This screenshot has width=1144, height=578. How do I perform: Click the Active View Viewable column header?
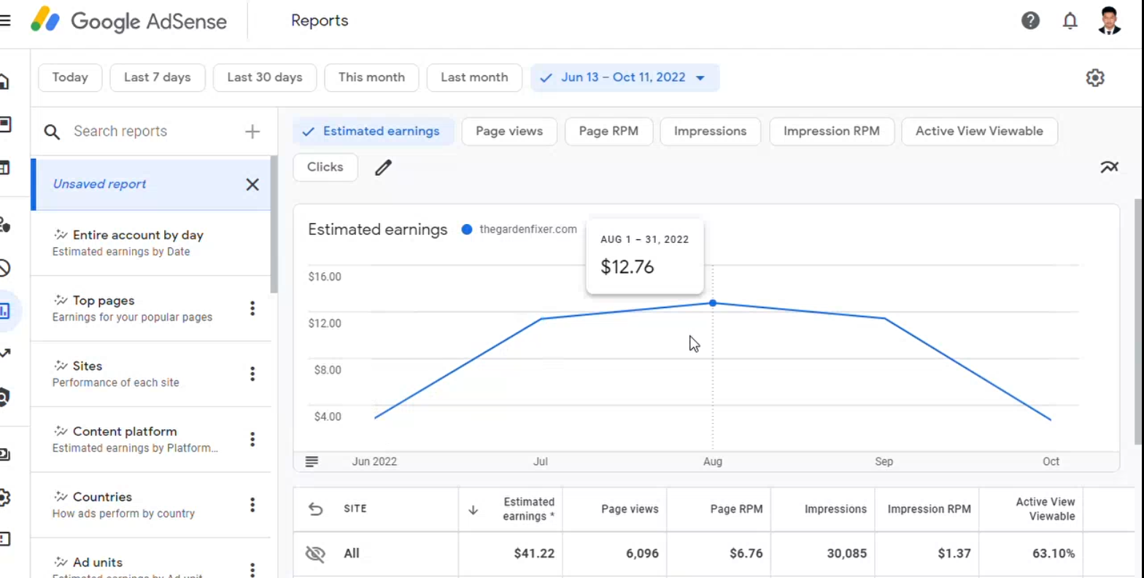[x=1045, y=509]
